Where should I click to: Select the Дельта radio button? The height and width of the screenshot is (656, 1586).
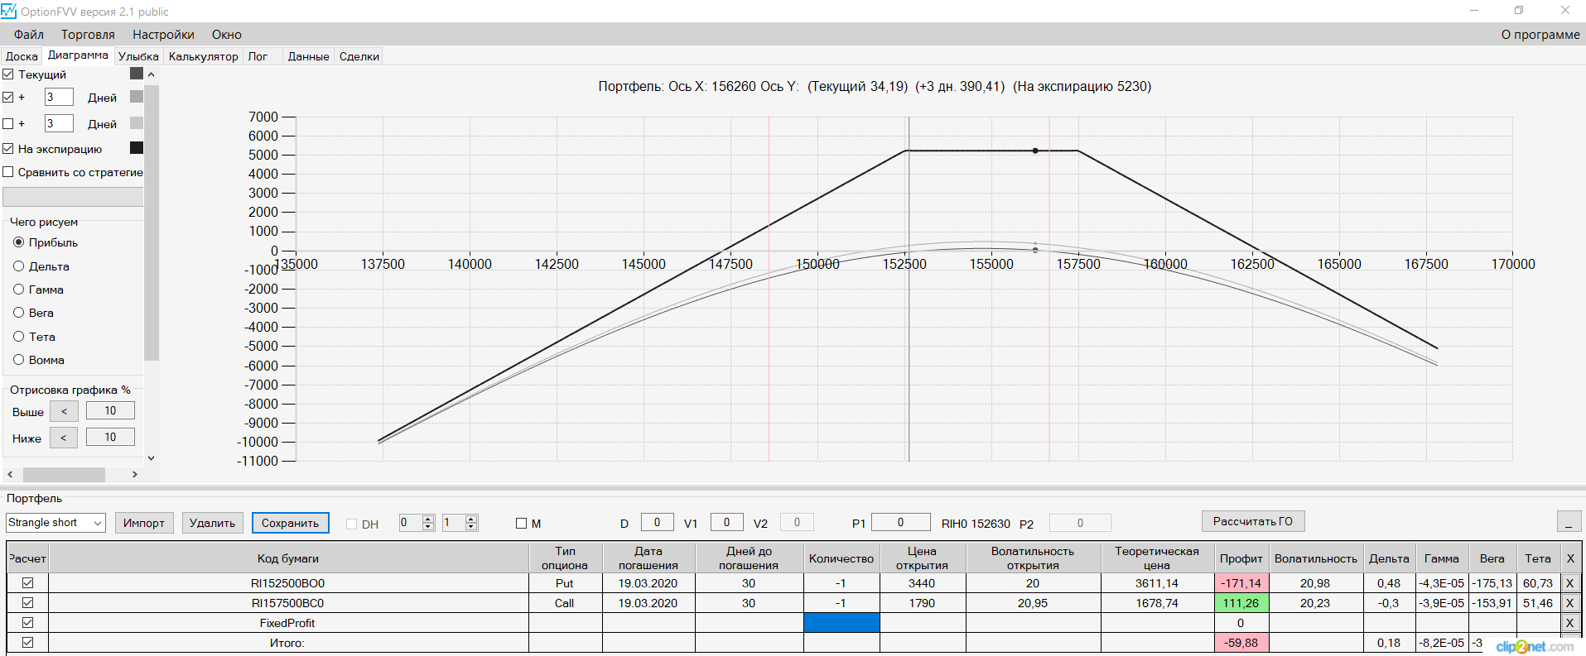pyautogui.click(x=18, y=266)
